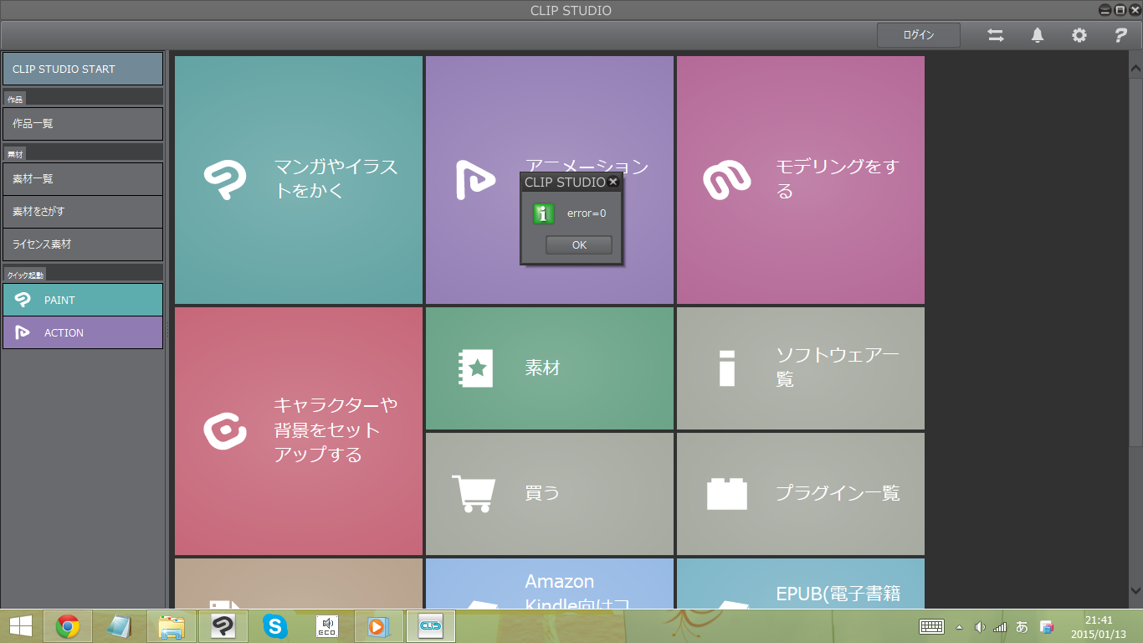Click the ログイン login button
The height and width of the screenshot is (643, 1143).
[x=918, y=35]
